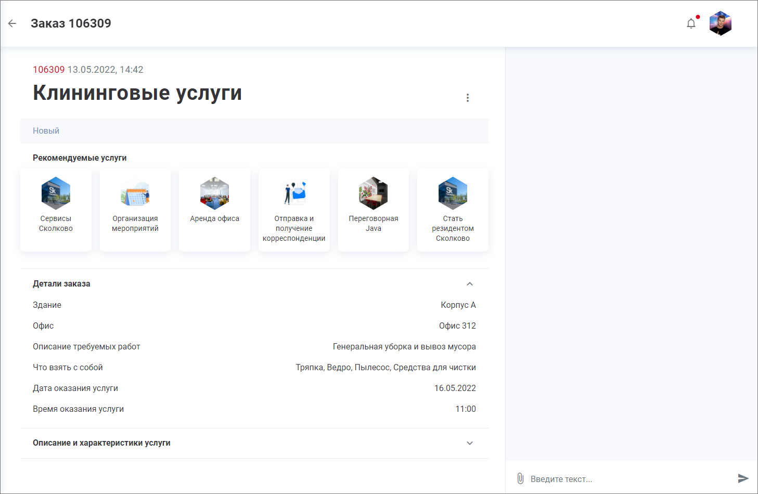This screenshot has height=494, width=758.
Task: Click the Детали заказа section title
Action: pos(61,284)
